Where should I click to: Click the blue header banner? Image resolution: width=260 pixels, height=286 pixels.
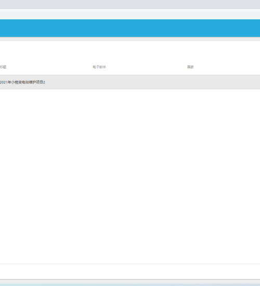pos(130,28)
